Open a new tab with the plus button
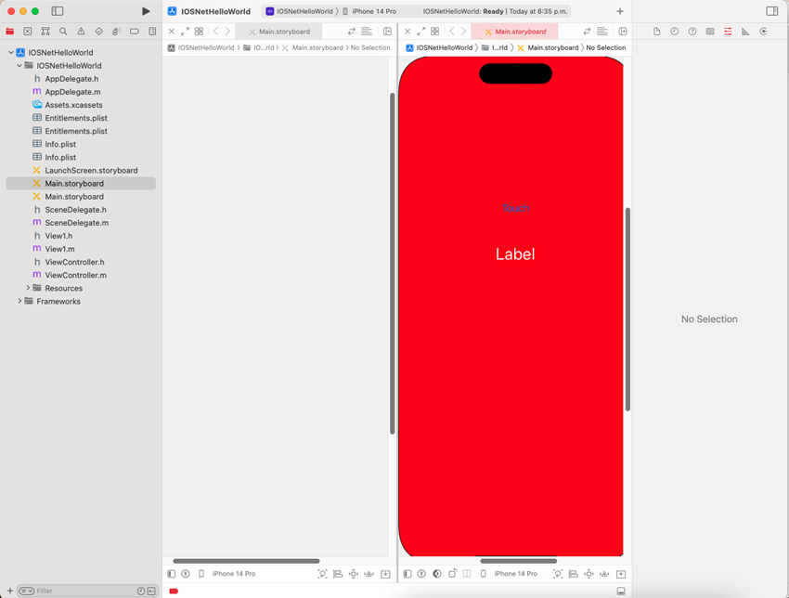789x598 pixels. (x=618, y=12)
